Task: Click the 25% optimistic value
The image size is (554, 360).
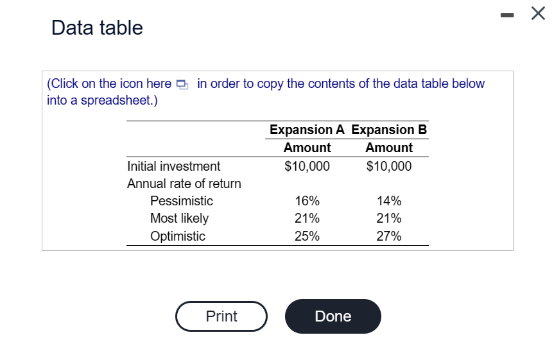Action: coord(307,236)
